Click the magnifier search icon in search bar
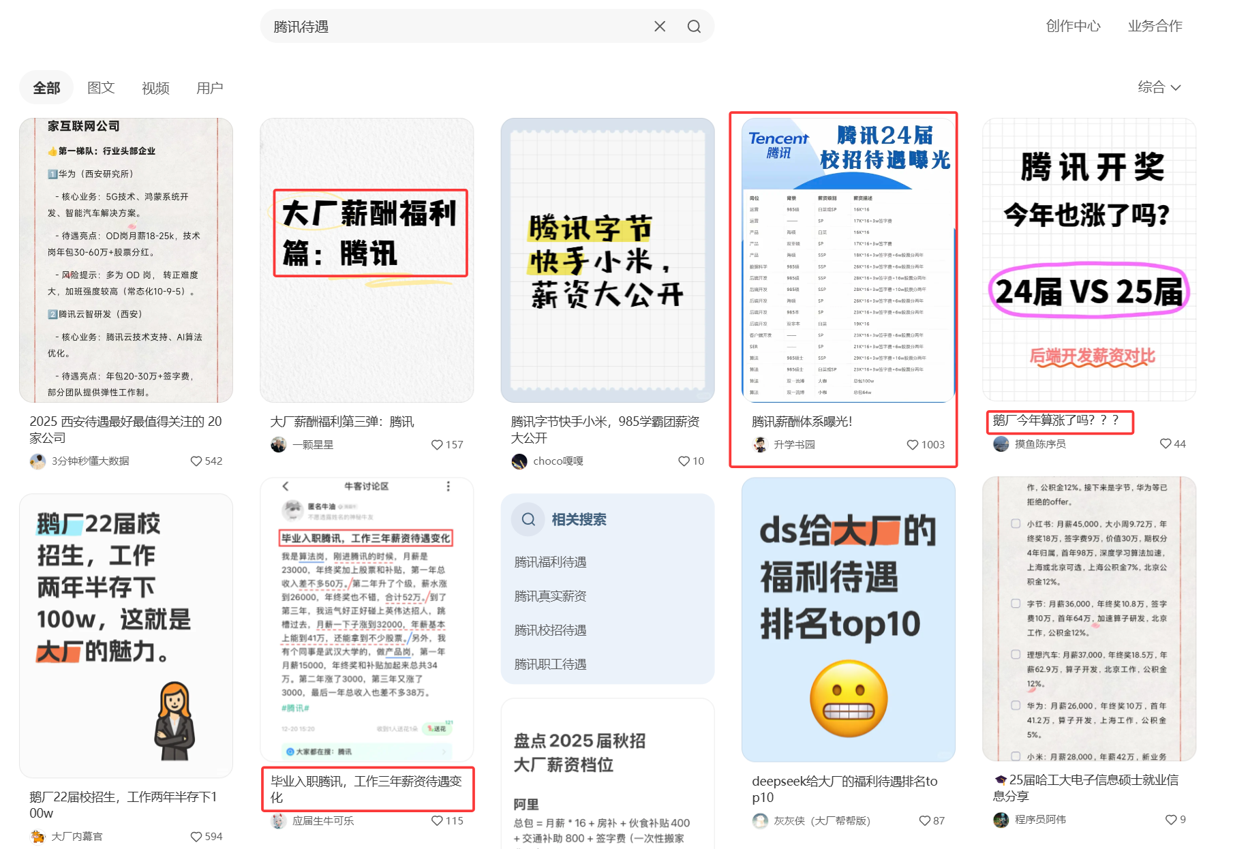 694,27
